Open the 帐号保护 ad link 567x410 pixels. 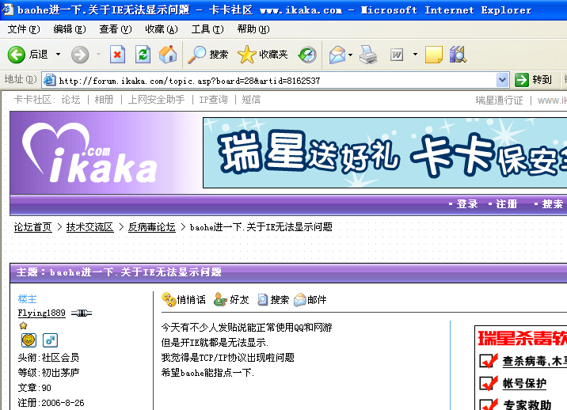(524, 383)
